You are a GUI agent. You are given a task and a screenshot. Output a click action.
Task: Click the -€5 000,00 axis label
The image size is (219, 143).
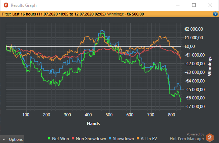click(195, 89)
